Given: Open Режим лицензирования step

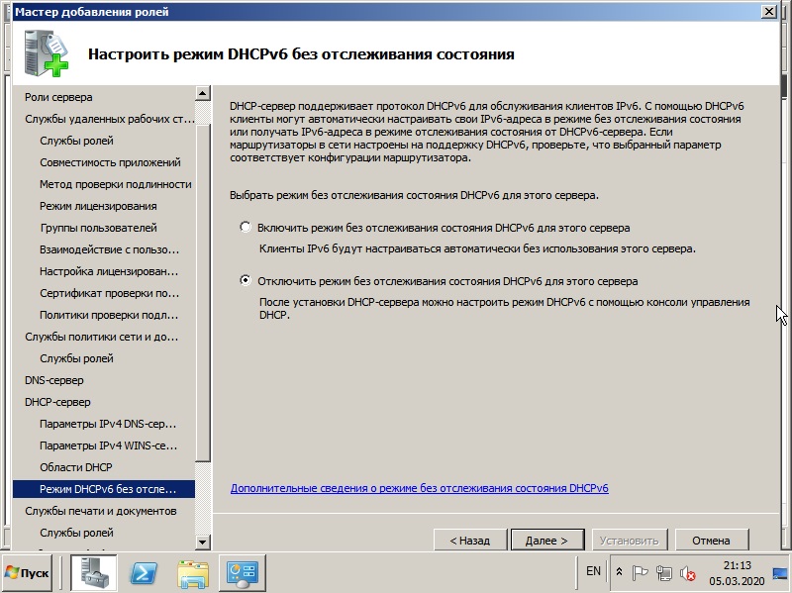Looking at the screenshot, I should pos(98,206).
